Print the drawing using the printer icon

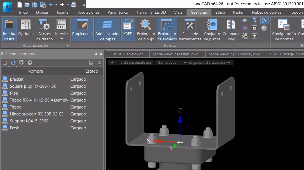pos(74,5)
